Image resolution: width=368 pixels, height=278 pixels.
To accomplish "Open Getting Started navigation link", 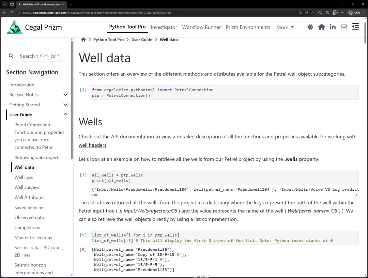I will pyautogui.click(x=25, y=105).
